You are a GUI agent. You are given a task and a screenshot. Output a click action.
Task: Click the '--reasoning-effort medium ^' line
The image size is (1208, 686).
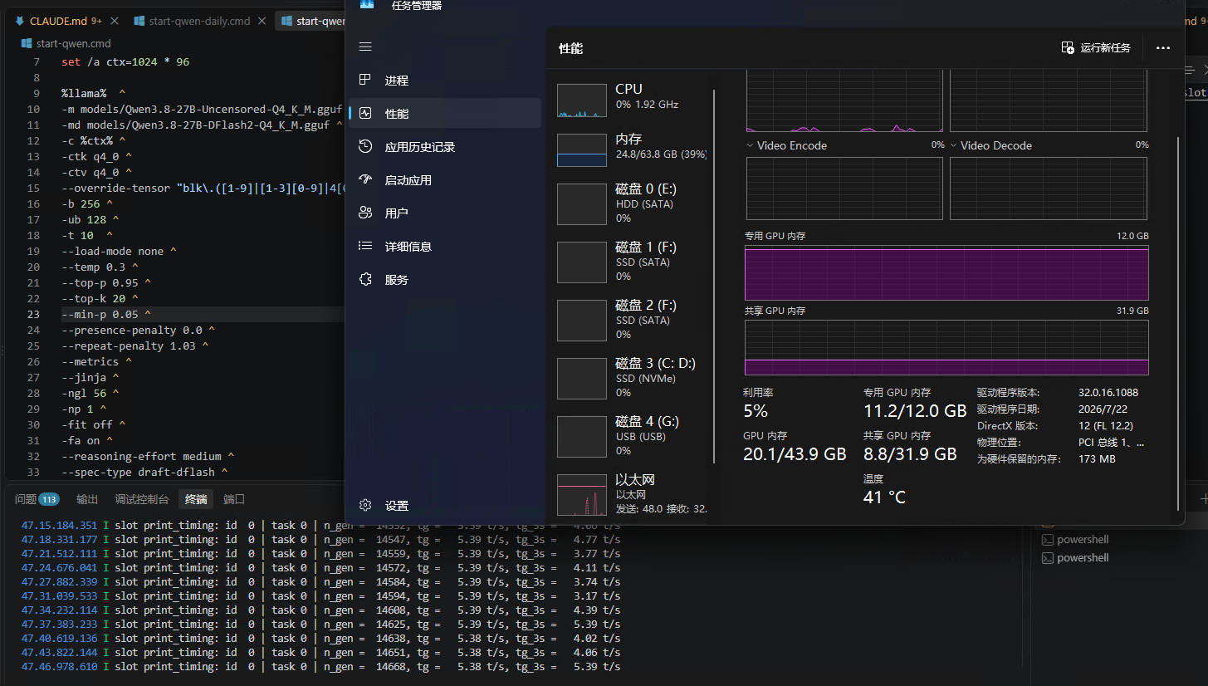(148, 457)
